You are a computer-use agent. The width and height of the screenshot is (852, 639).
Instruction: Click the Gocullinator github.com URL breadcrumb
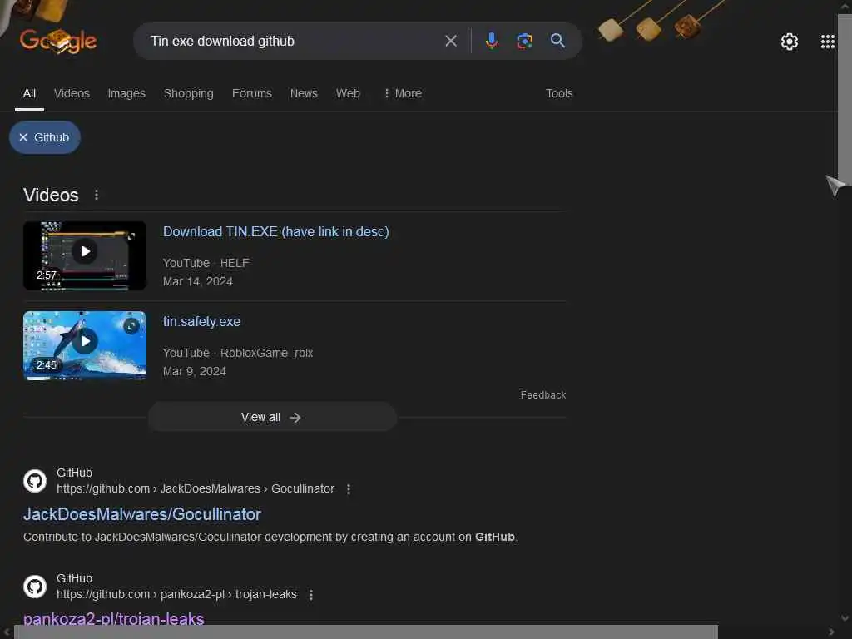[196, 488]
